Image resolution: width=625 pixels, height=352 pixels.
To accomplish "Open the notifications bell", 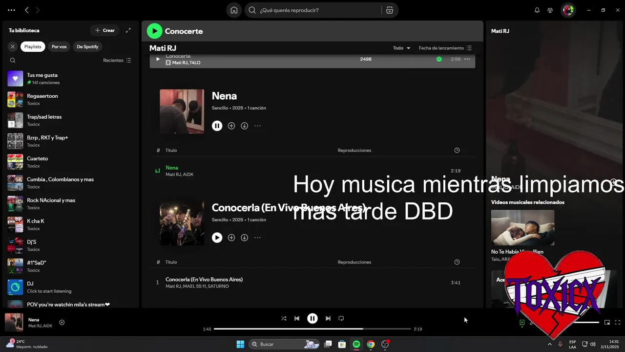I will point(537,10).
